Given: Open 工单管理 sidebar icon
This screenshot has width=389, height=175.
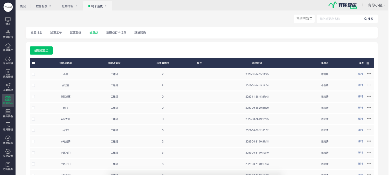Looking at the screenshot, I should tap(8, 87).
